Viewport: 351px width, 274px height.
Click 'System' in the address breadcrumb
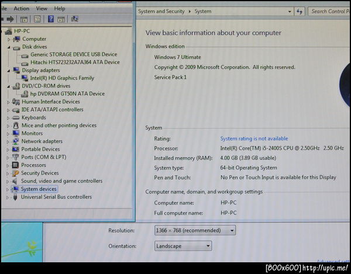[203, 12]
